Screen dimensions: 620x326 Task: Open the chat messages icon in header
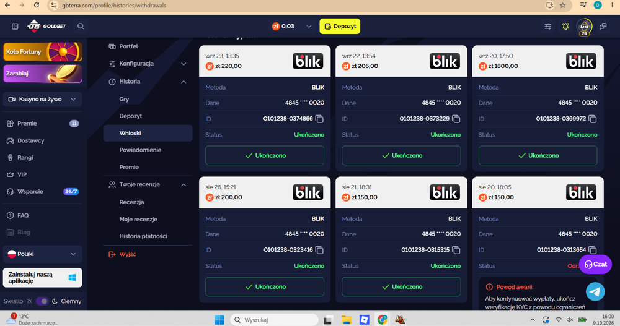coord(603,27)
